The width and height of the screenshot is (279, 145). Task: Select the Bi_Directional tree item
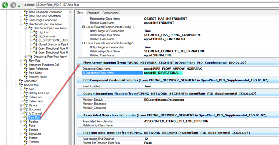coord(47,36)
